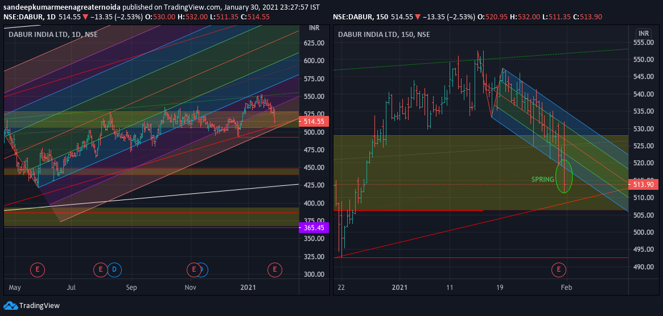663x316 pixels.
Task: Click the TradingView cloud logo icon
Action: [10, 305]
